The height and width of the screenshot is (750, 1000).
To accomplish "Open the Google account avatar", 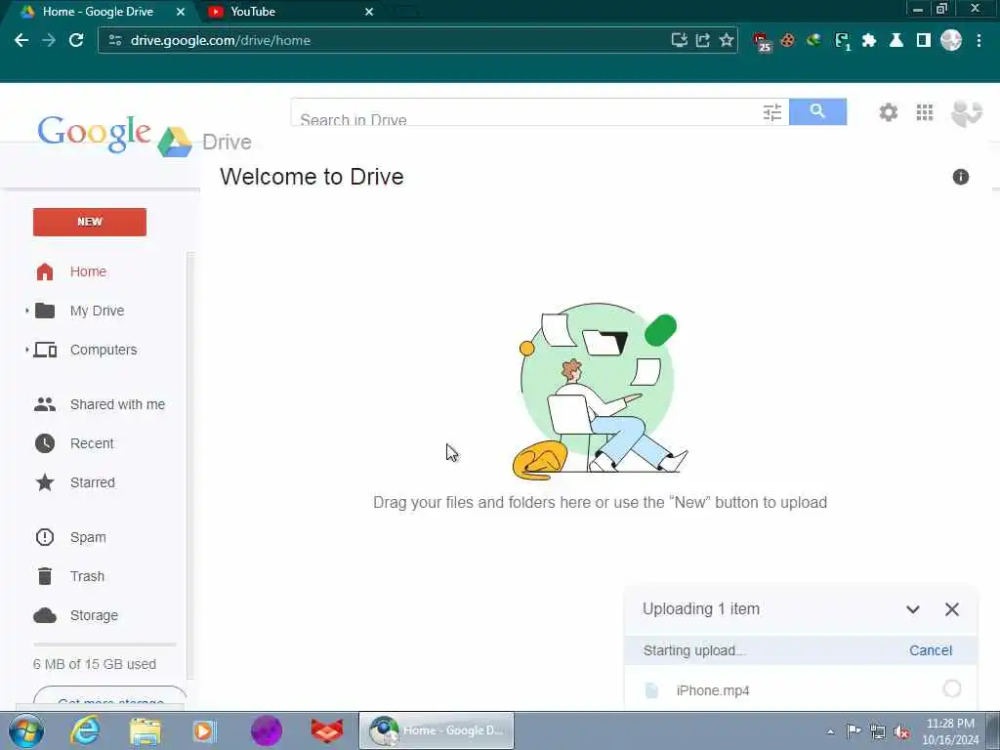I will coord(966,113).
